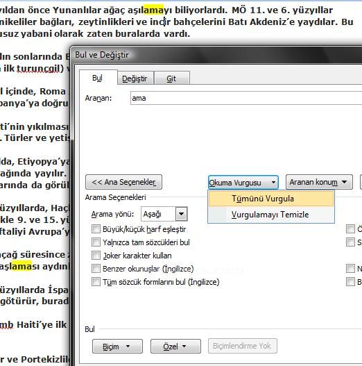Click highlighted 'ama' in aşılamayı in document
Screen dimensions: 362x366
point(153,10)
